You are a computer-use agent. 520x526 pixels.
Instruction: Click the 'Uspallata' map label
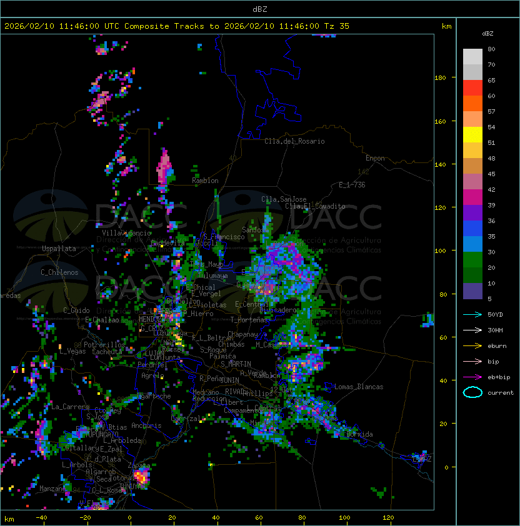pos(59,249)
